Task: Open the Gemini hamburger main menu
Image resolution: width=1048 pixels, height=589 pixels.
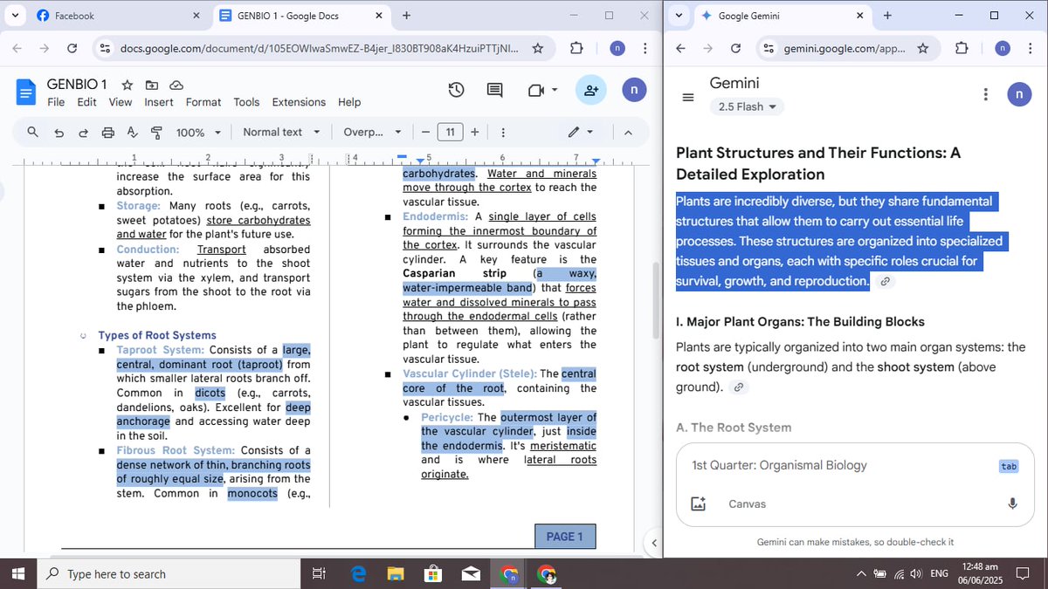Action: (x=688, y=97)
